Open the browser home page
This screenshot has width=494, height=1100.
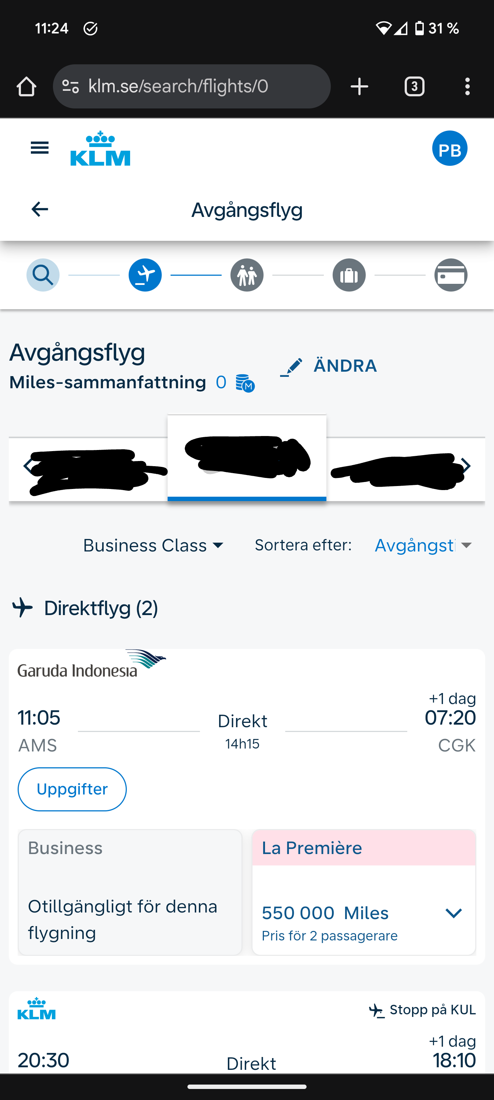tap(26, 87)
